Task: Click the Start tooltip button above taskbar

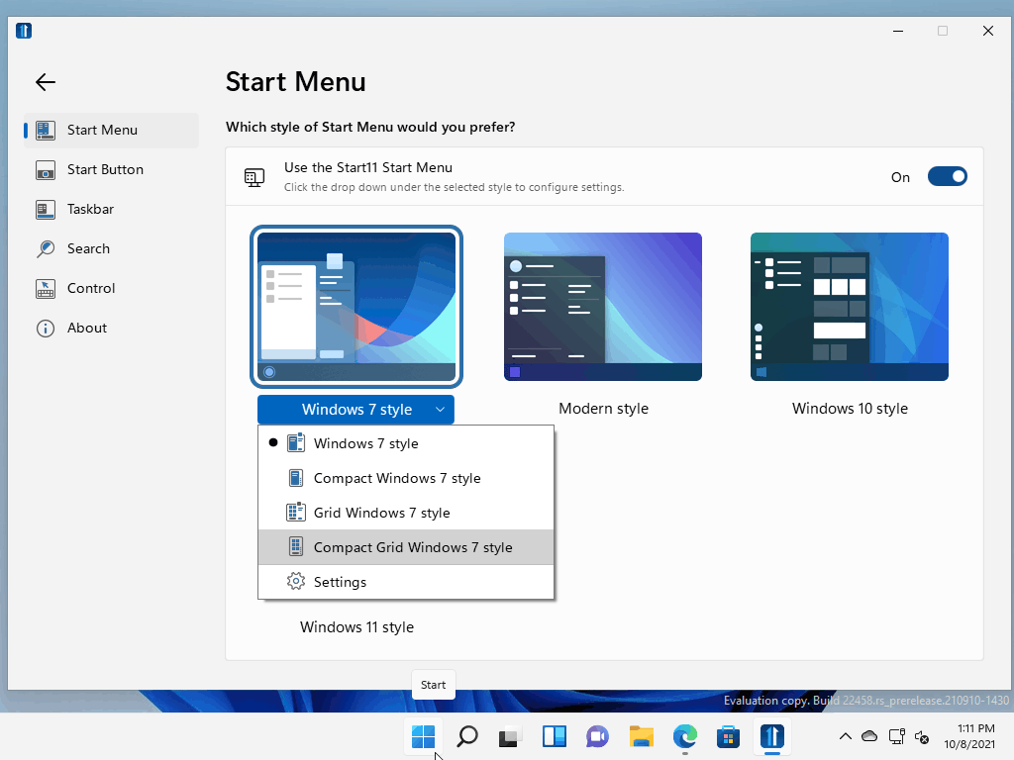Action: 433,684
